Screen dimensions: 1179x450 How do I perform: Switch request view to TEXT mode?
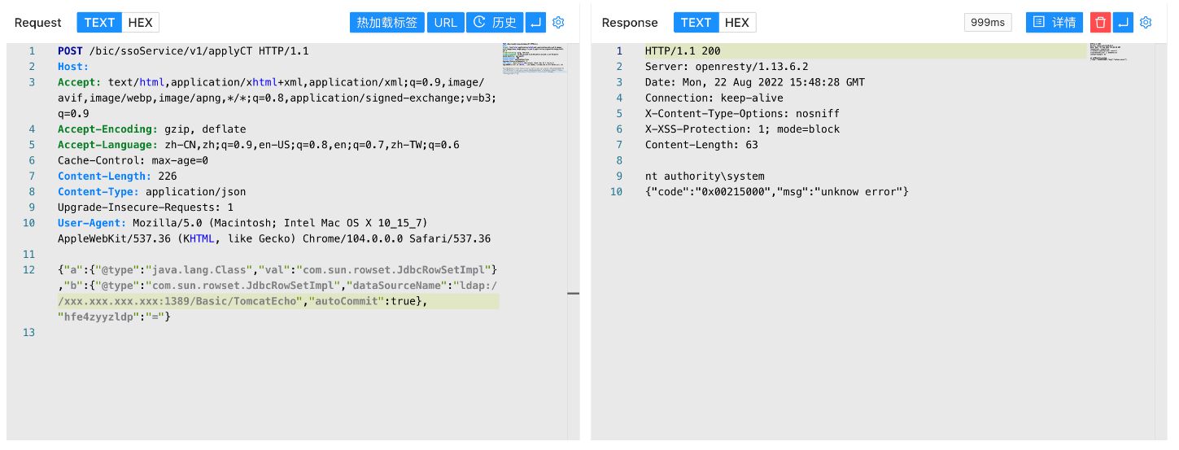[99, 23]
